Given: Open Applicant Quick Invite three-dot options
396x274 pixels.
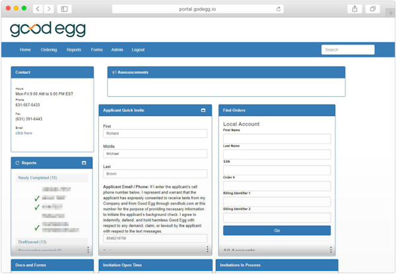Looking at the screenshot, I should [207, 249].
